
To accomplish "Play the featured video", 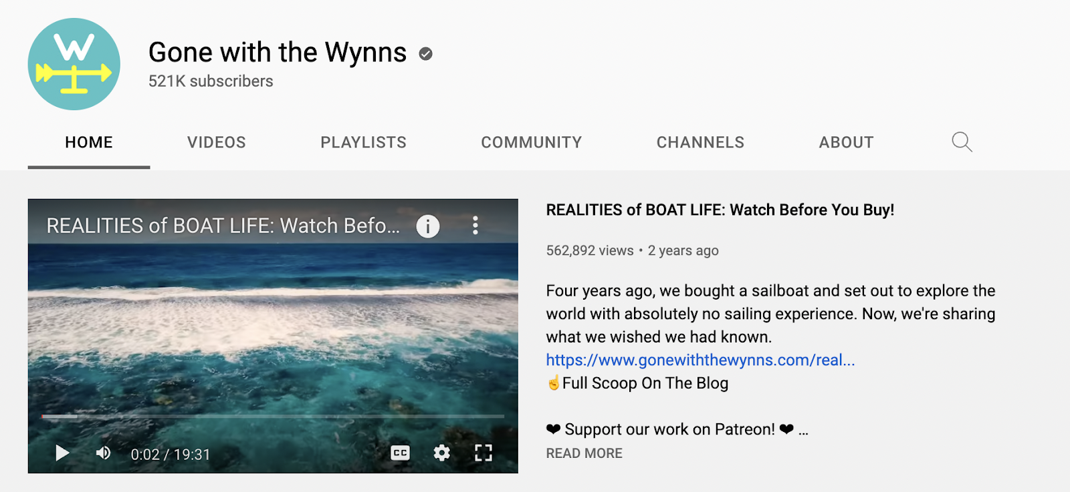I will point(62,453).
